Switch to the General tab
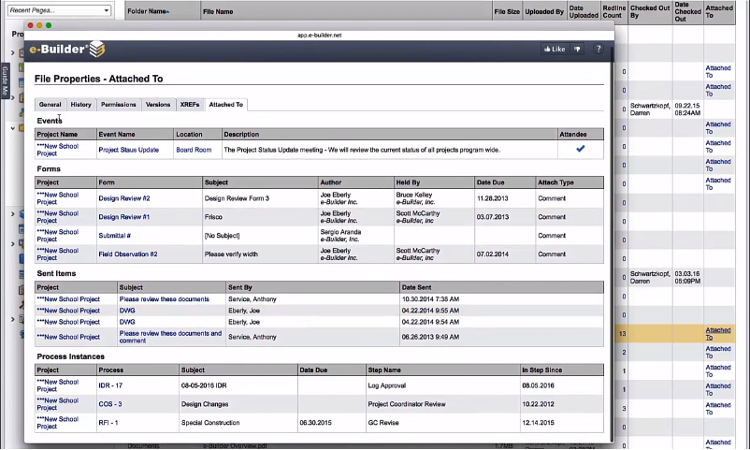Image resolution: width=750 pixels, height=450 pixels. [x=50, y=105]
